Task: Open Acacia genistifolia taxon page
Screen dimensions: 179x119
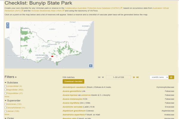Action: [72, 91]
